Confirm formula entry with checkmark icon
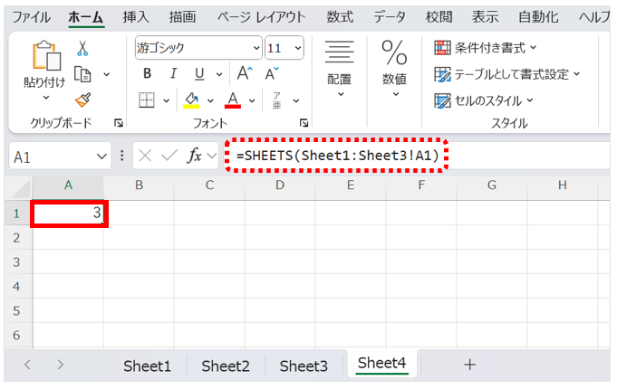 pos(169,156)
